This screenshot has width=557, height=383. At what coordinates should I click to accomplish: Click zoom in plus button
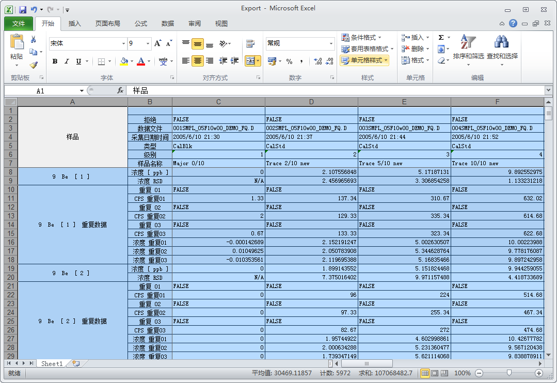point(539,373)
